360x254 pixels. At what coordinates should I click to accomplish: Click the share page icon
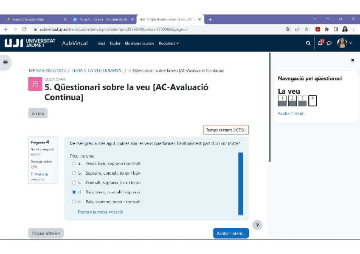coord(297,29)
